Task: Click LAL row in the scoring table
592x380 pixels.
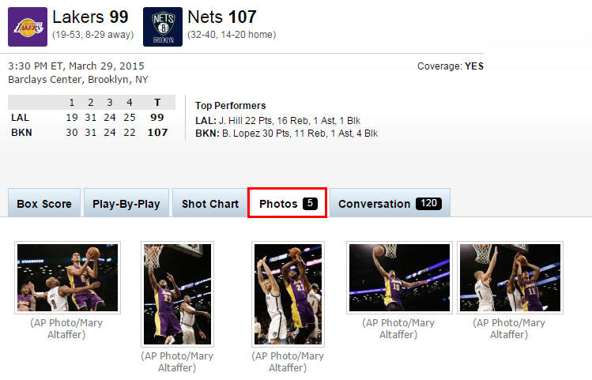Action: point(92,118)
